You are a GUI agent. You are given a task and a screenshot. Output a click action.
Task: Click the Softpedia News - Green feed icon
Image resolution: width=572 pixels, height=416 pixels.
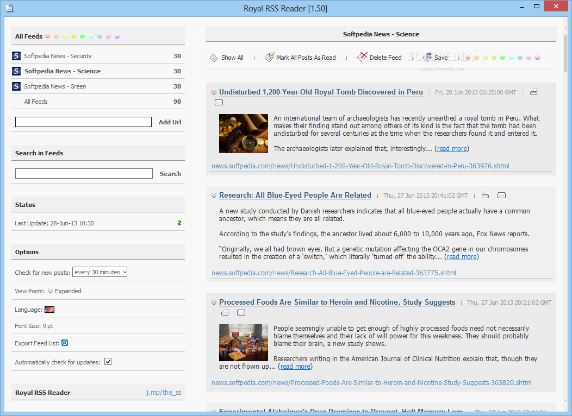(16, 86)
